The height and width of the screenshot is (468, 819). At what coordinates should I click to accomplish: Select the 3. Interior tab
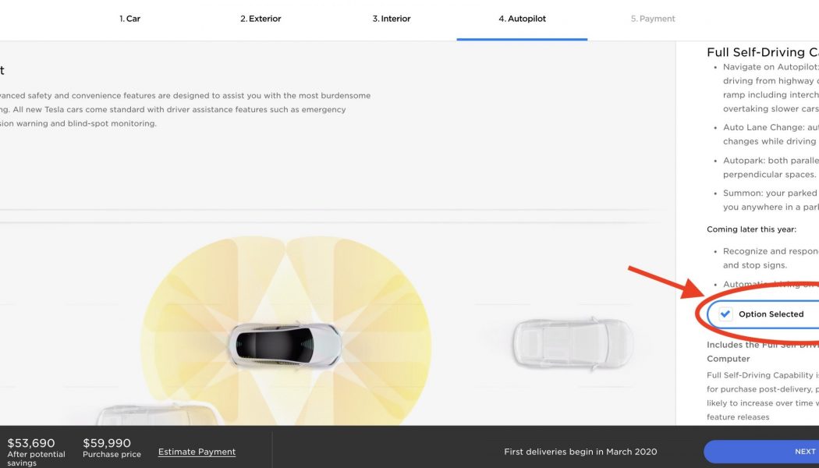391,18
